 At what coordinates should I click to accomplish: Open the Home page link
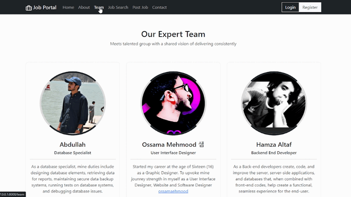(68, 7)
